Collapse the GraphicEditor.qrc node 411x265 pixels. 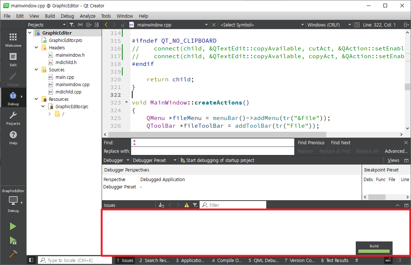(x=43, y=106)
